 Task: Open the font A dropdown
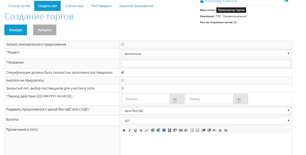220,130
